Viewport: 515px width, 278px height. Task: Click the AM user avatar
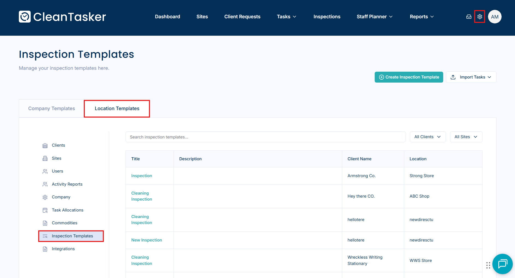tap(495, 17)
